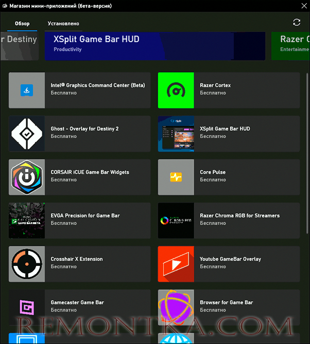Click the refresh icon in the store header
This screenshot has width=310, height=344.
coord(296,23)
